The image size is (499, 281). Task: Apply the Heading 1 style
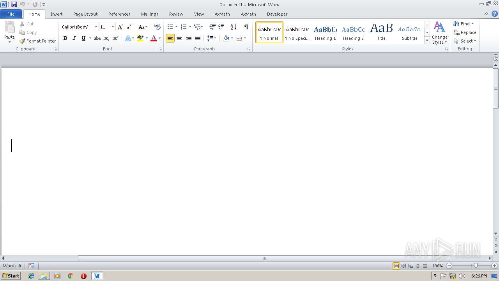[x=325, y=32]
